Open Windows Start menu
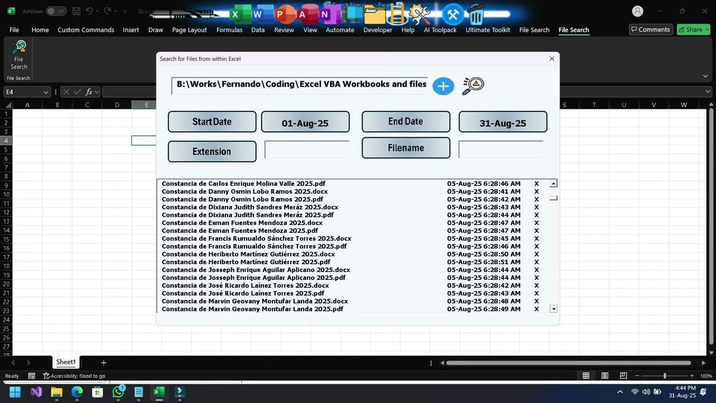Image resolution: width=716 pixels, height=403 pixels. (x=15, y=392)
